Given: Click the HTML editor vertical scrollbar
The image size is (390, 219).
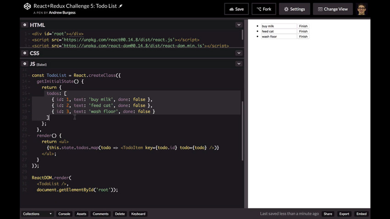Looking at the screenshot, I should (243, 35).
